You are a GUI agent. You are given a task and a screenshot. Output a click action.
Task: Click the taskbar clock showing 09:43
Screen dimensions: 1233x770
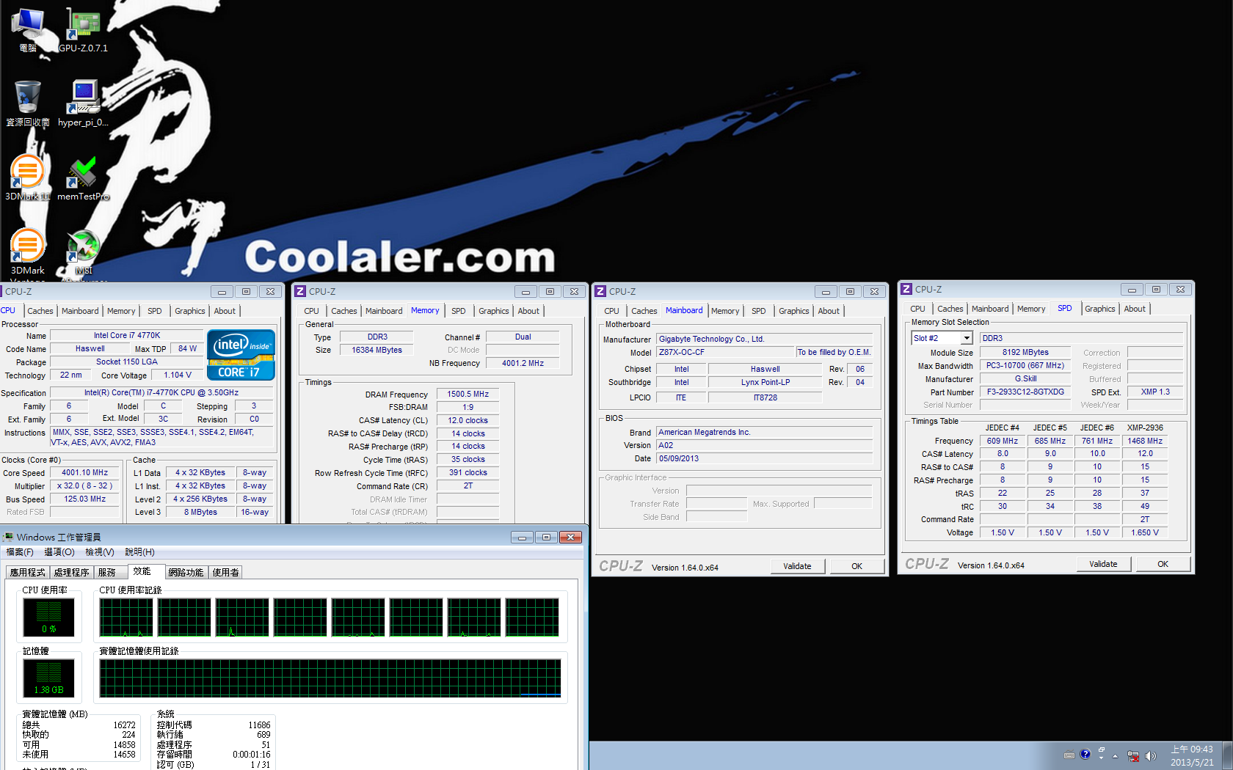(1192, 755)
